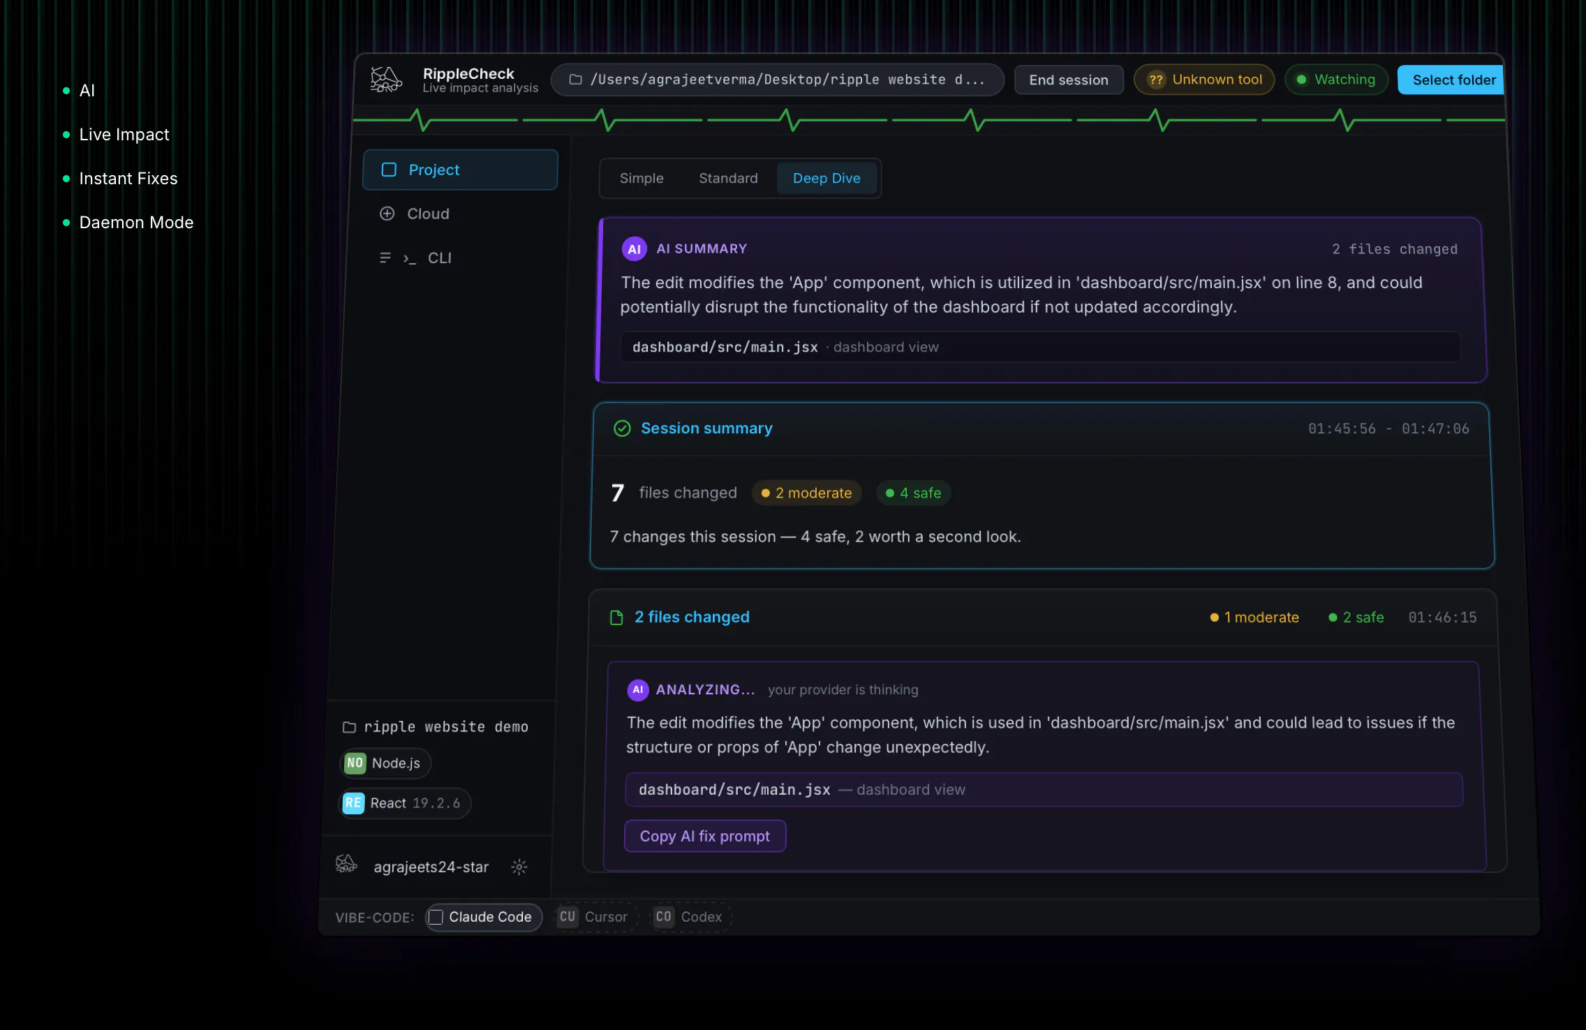This screenshot has height=1030, width=1586.
Task: Click the Project square icon in sidebar
Action: pos(389,170)
